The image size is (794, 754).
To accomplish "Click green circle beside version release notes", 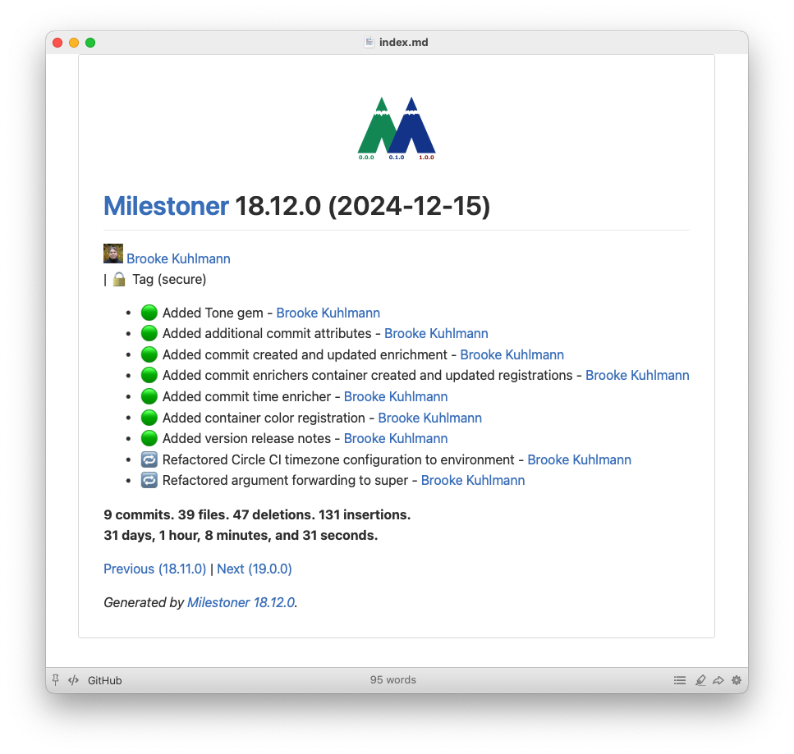I will pos(149,438).
